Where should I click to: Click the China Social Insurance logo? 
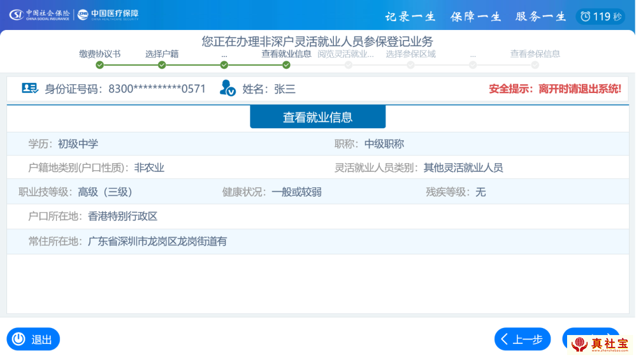(x=39, y=15)
